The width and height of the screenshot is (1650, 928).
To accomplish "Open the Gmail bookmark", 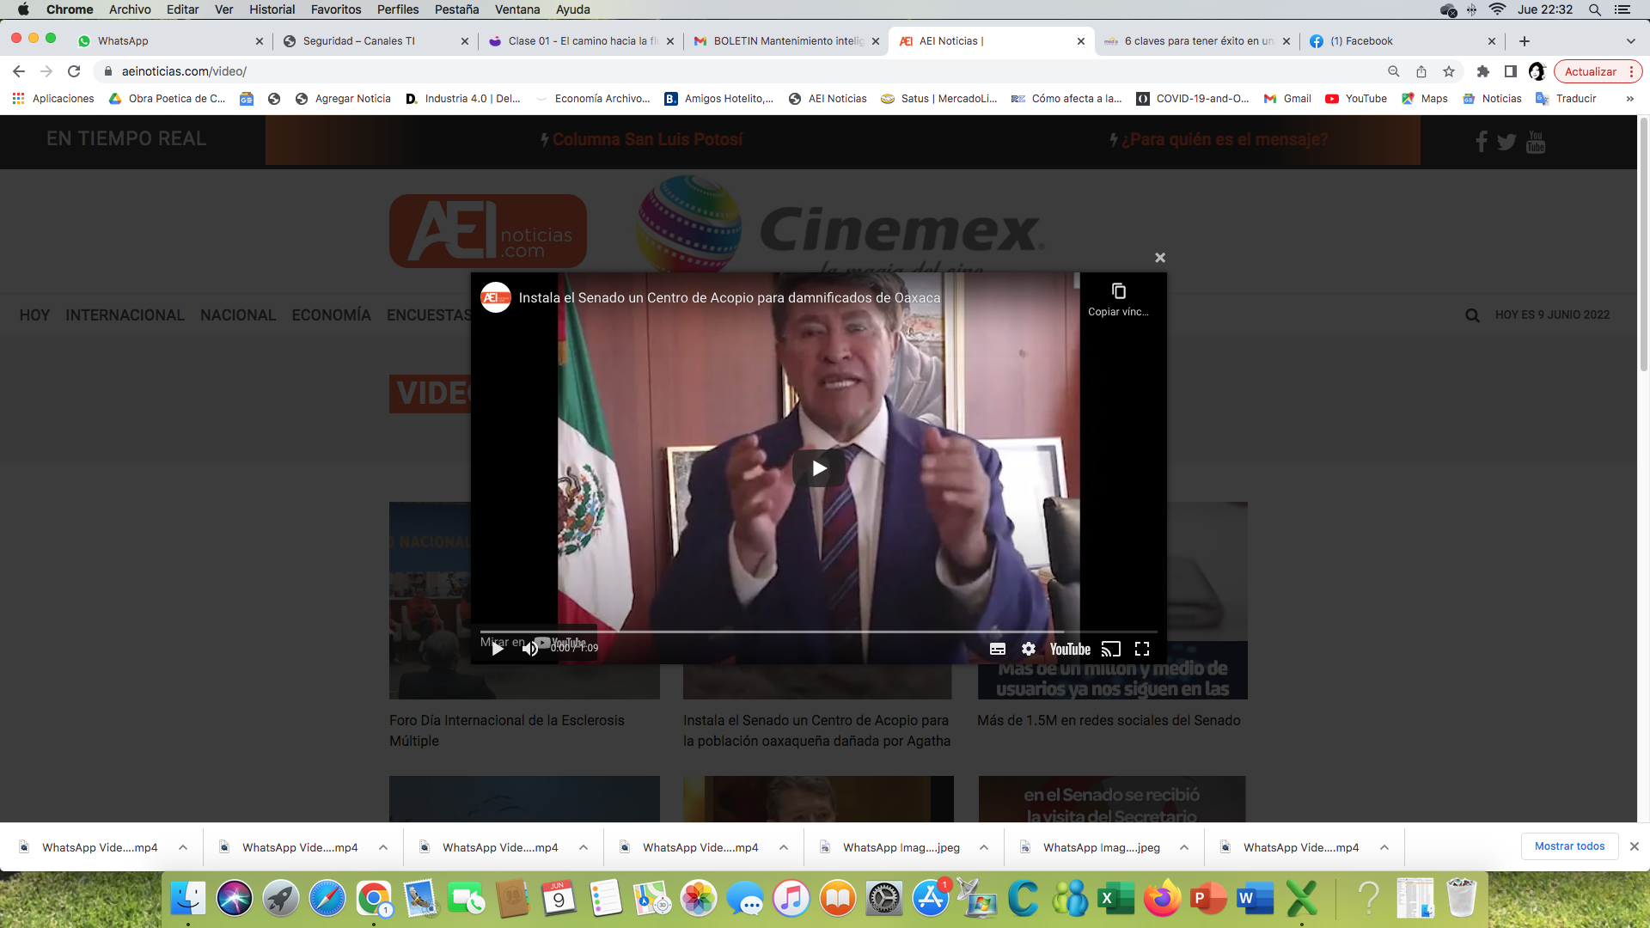I will click(x=1287, y=99).
